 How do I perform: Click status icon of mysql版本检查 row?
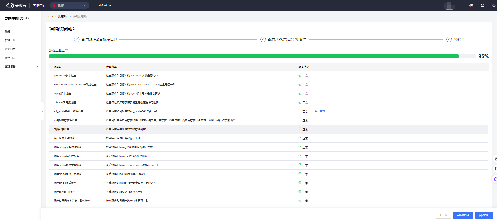(x=300, y=93)
